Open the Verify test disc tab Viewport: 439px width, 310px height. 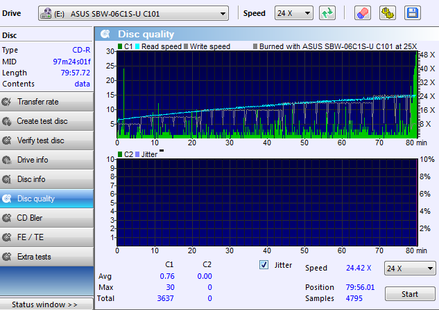pos(46,140)
